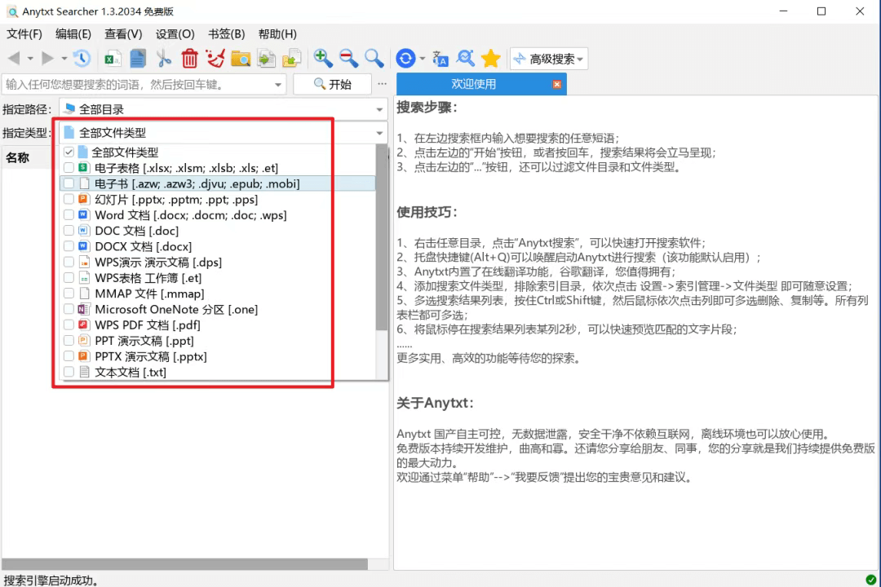881x587 pixels.
Task: Open the search history clock icon
Action: click(82, 59)
